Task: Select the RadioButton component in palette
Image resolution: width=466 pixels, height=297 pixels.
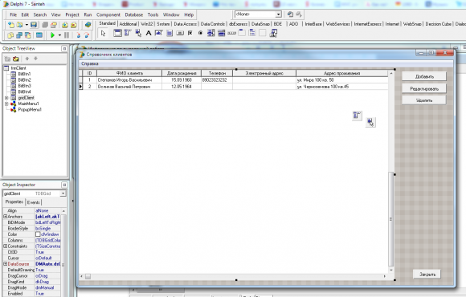Action: (200, 33)
